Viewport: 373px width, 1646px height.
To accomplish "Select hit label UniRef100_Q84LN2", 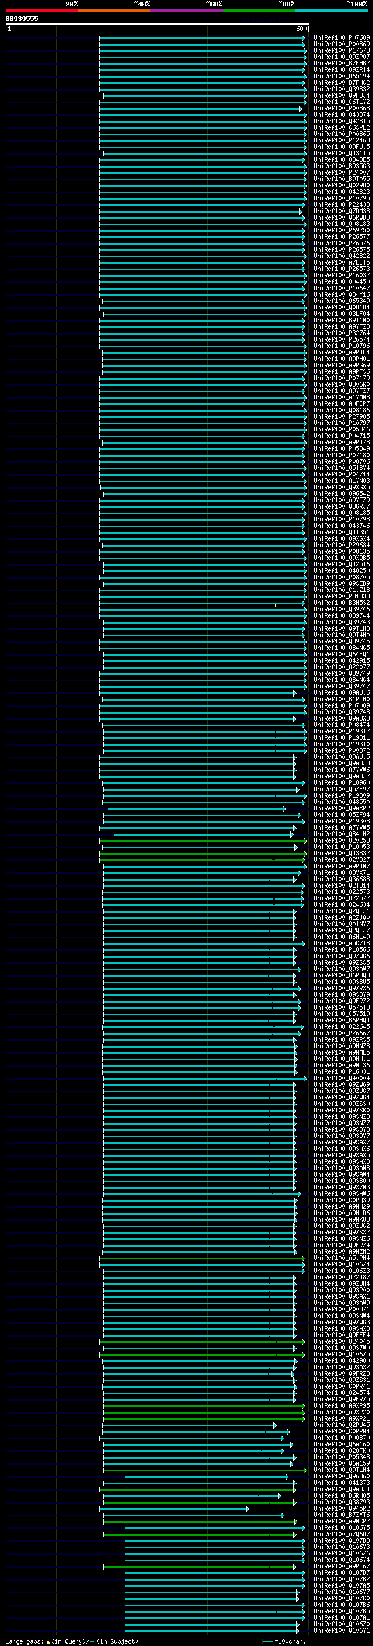I will coord(341,834).
